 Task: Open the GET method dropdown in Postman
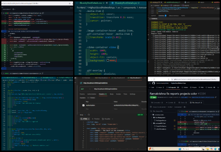click(x=86, y=89)
